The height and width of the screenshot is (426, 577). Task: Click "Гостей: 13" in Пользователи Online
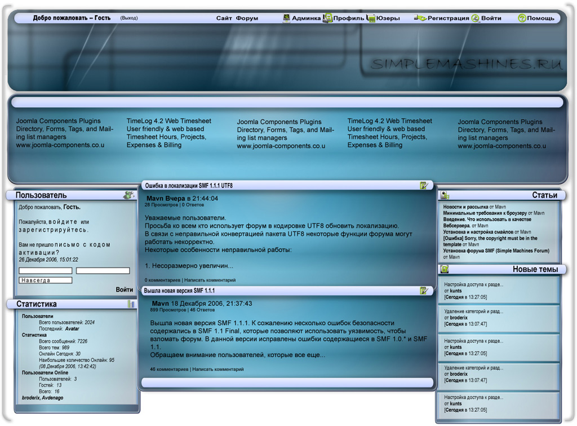(x=51, y=385)
